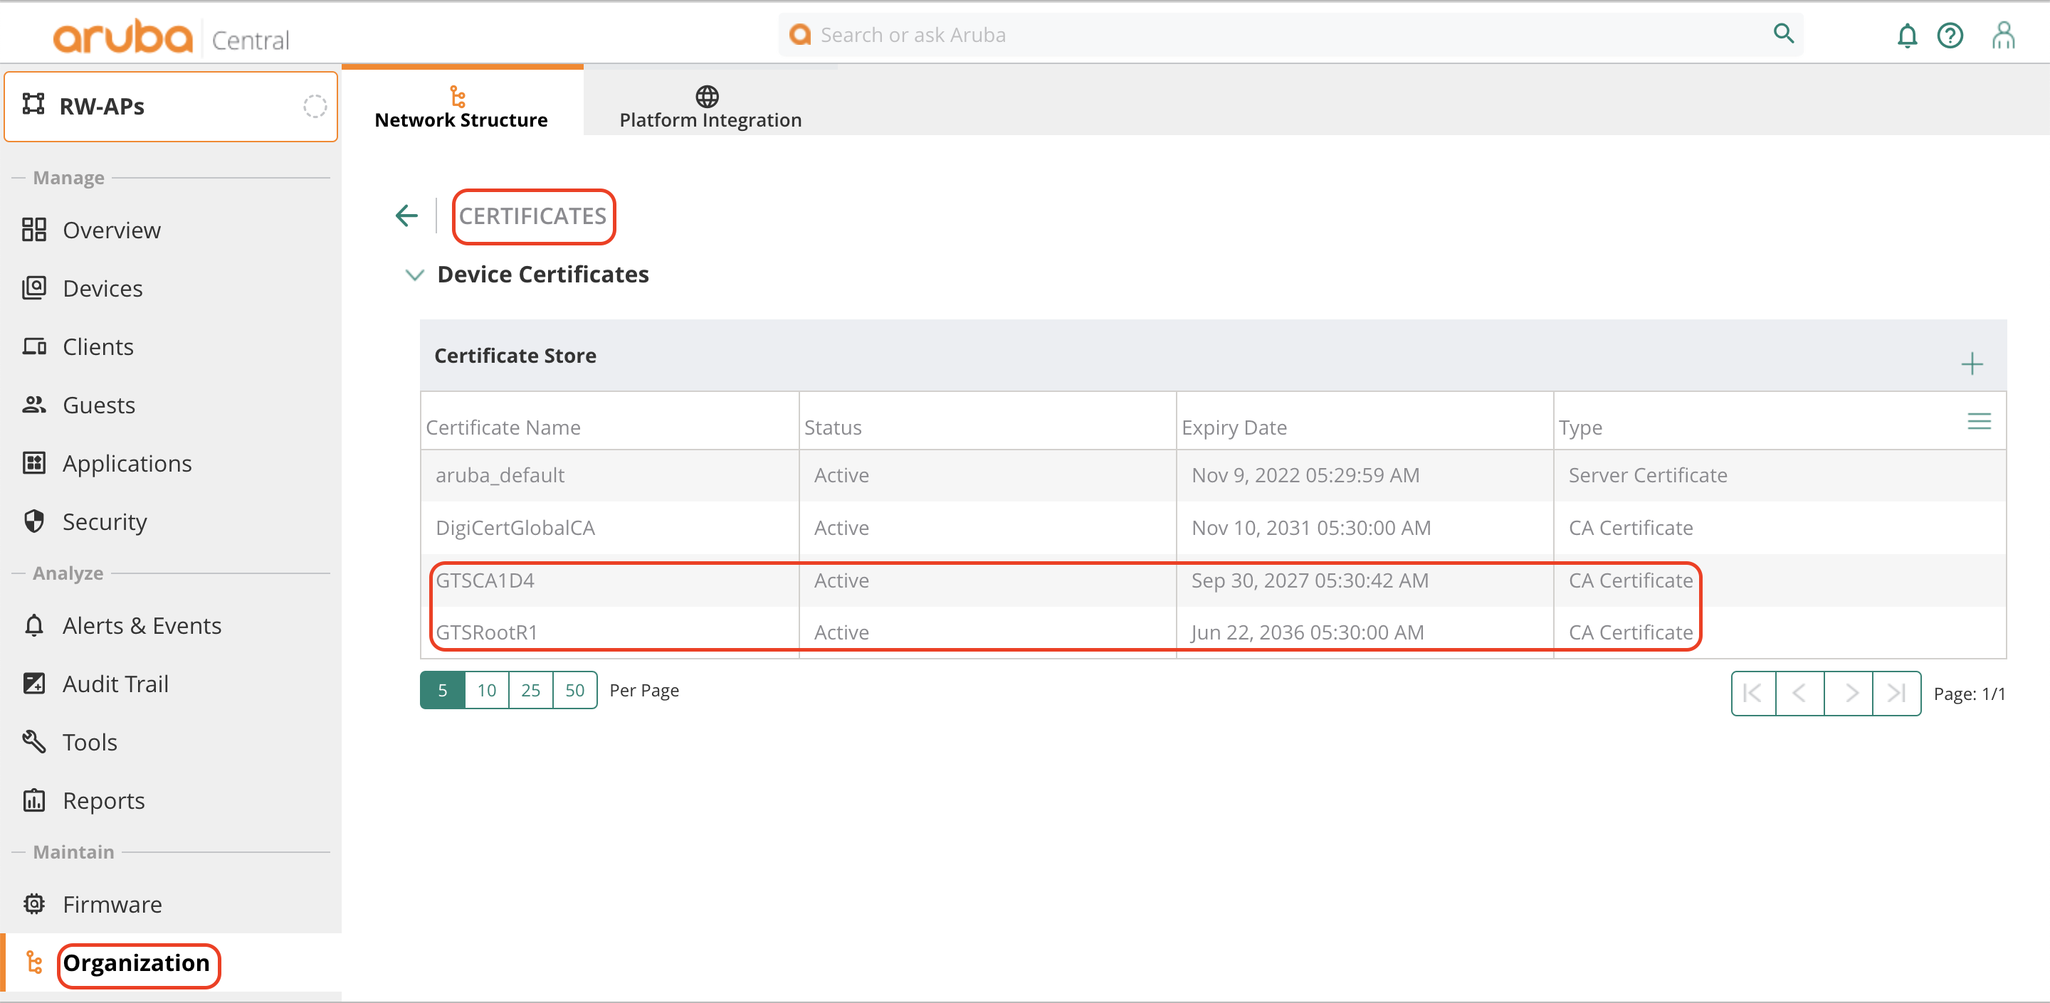Click the search magnifier icon
Image resolution: width=2050 pixels, height=1003 pixels.
(x=1783, y=33)
